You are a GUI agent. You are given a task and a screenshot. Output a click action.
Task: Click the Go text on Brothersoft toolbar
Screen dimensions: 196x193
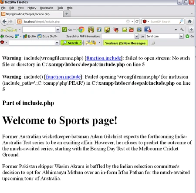pos(70,30)
